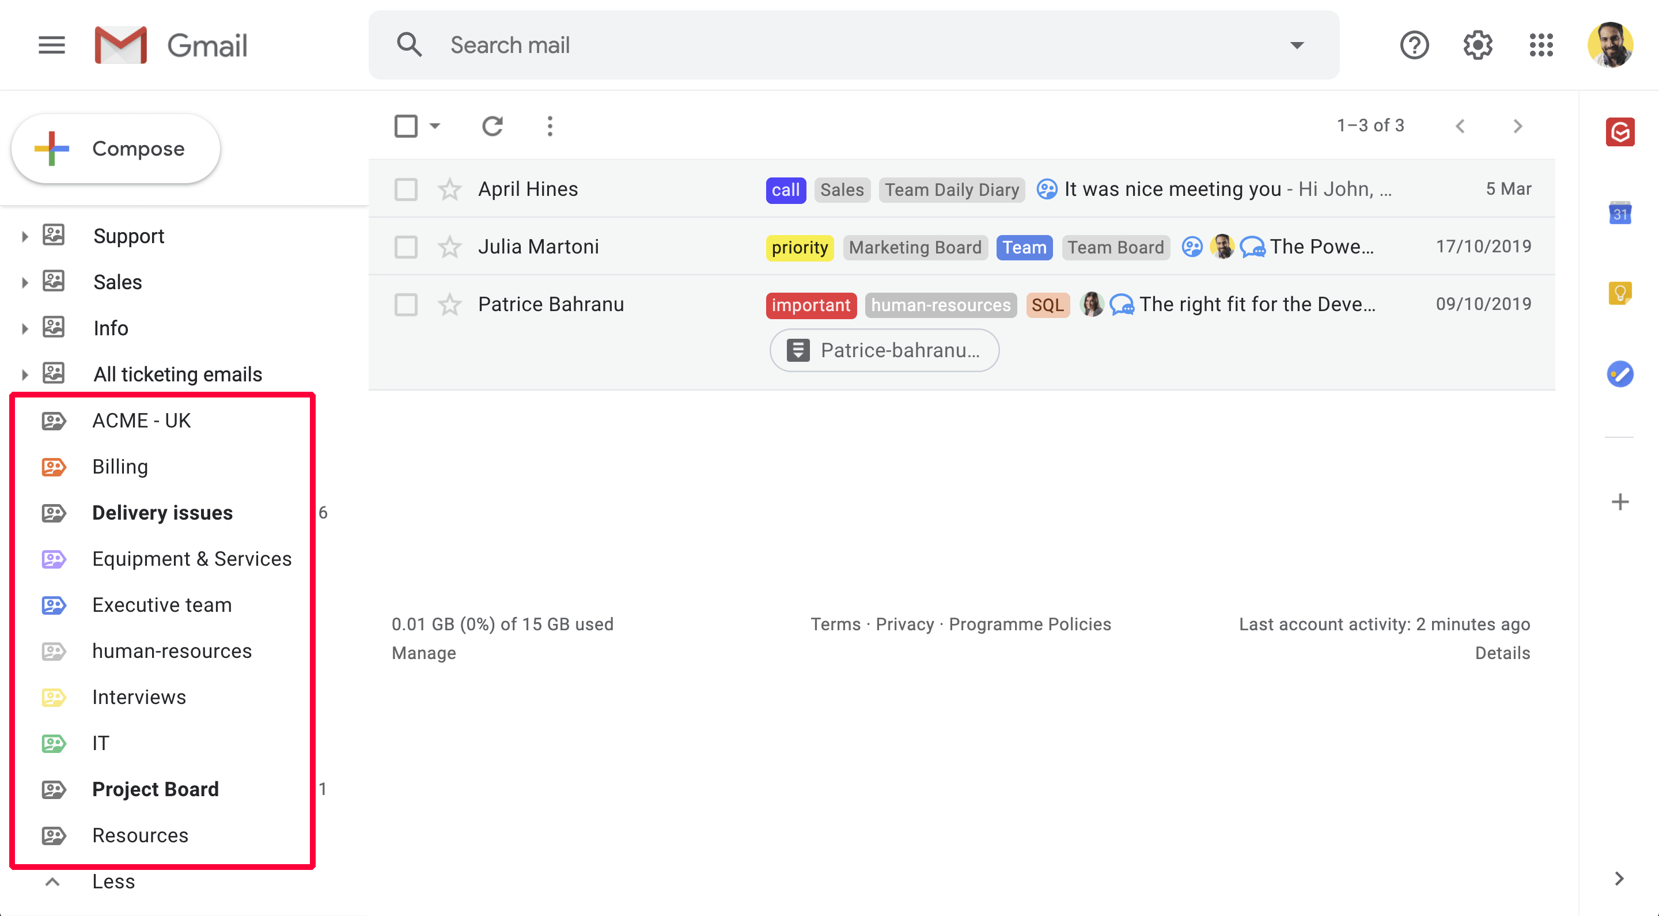This screenshot has height=916, width=1659.
Task: Refresh the mail list
Action: coord(493,126)
